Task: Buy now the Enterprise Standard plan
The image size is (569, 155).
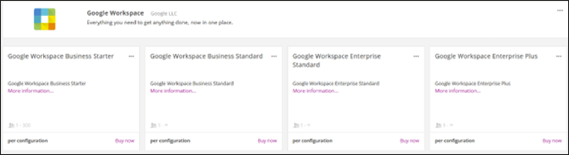Action: 409,141
